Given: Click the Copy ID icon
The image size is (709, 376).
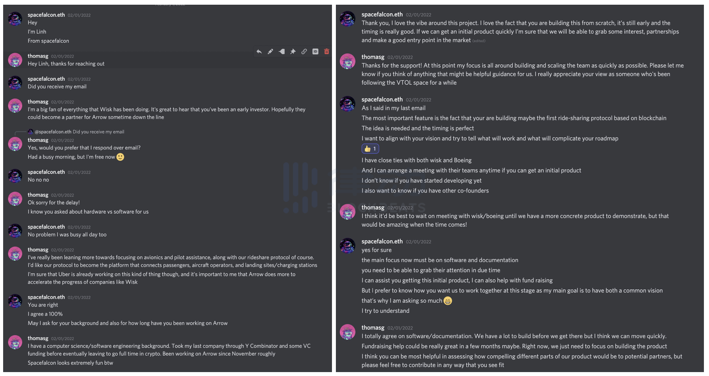Looking at the screenshot, I should click(315, 51).
